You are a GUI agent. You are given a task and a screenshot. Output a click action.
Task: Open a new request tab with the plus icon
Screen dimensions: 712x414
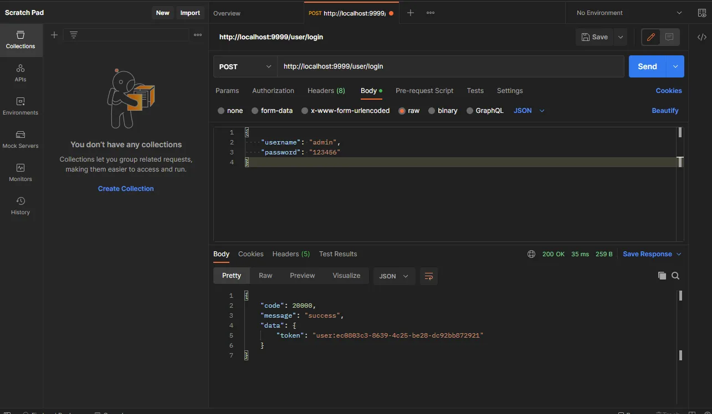point(411,13)
